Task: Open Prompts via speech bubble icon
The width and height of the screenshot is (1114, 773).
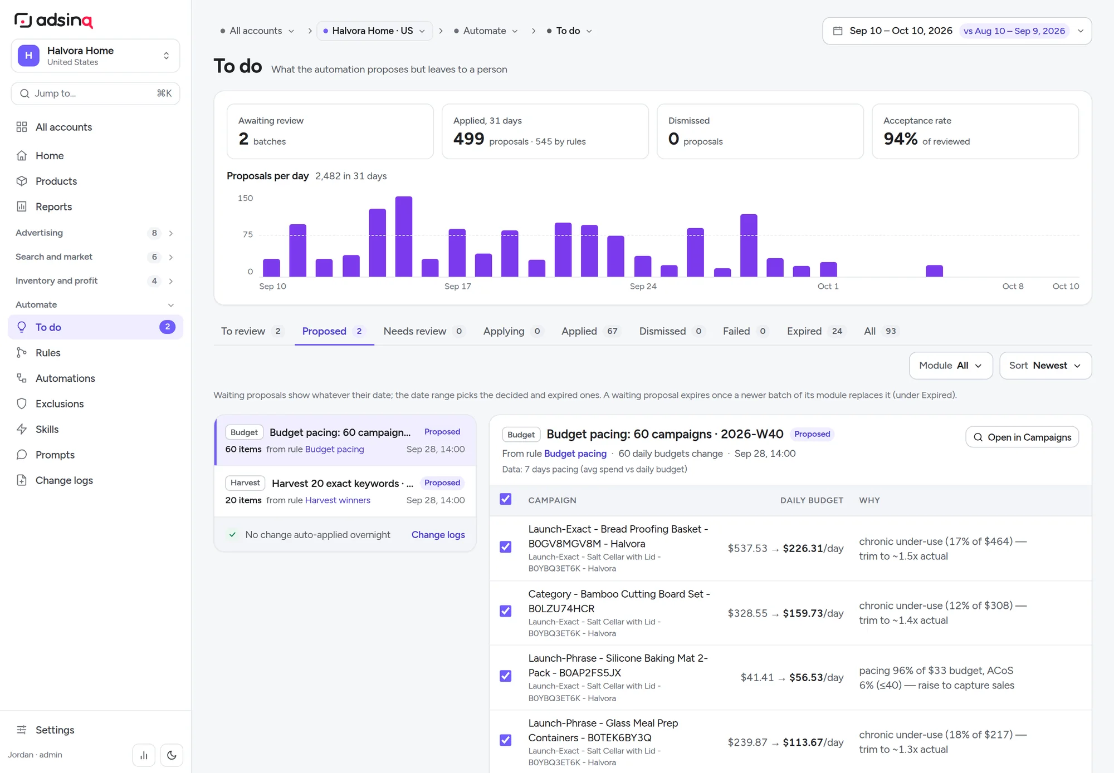Action: (x=22, y=455)
